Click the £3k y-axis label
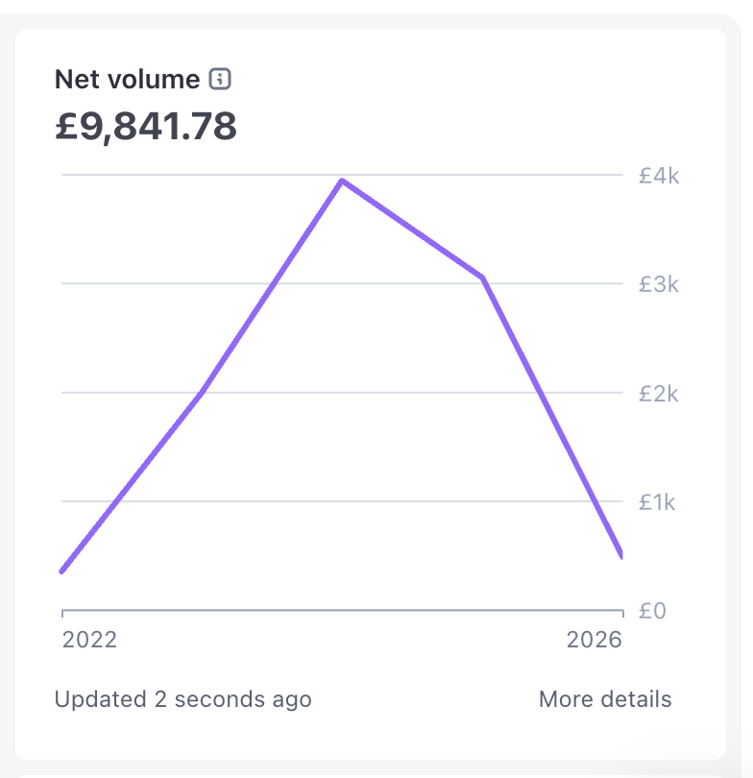Image resolution: width=753 pixels, height=778 pixels. tap(658, 284)
